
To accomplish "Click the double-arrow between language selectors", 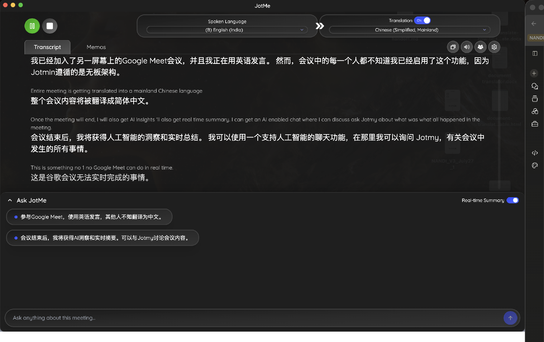I will [x=320, y=26].
